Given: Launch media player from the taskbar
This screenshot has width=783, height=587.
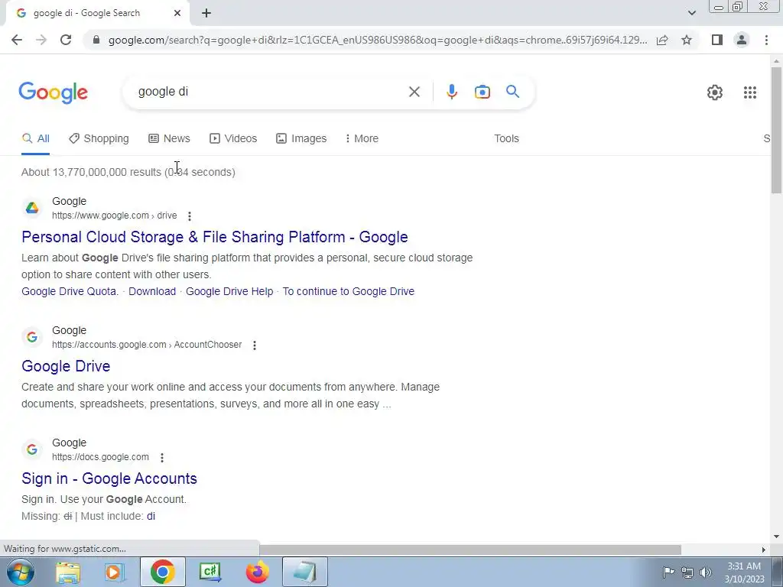Looking at the screenshot, I should tap(115, 572).
